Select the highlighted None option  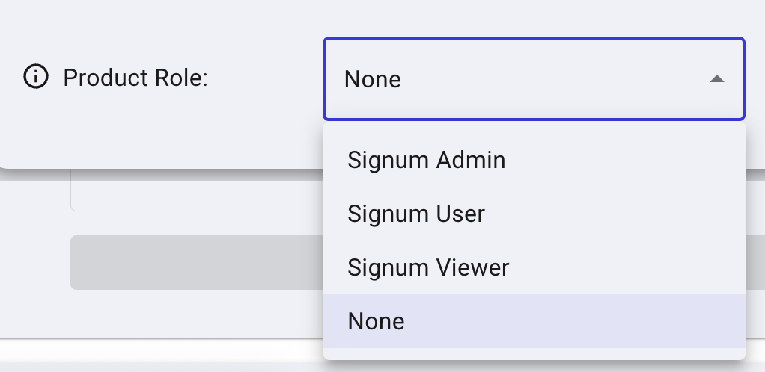(x=376, y=321)
